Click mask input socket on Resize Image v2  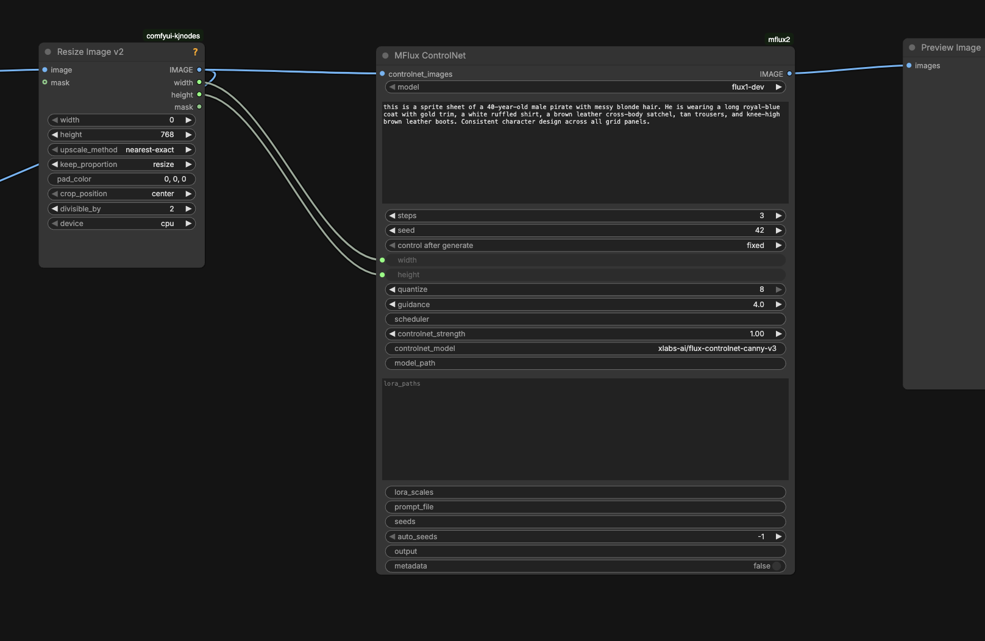pyautogui.click(x=45, y=82)
